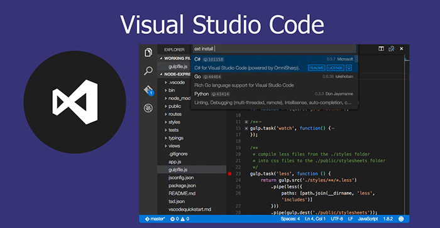Click Ln 4, Col 1 in status bar
The width and height of the screenshot is (440, 228).
(315, 219)
